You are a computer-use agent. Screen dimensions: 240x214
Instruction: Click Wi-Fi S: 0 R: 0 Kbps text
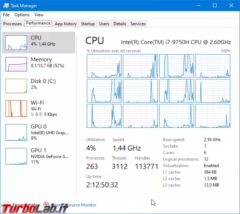coord(44,115)
